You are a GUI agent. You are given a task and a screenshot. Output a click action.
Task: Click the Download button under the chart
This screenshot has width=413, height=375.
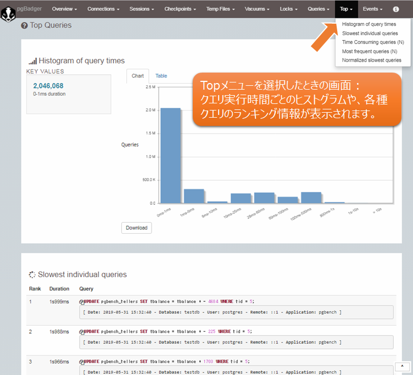click(136, 228)
